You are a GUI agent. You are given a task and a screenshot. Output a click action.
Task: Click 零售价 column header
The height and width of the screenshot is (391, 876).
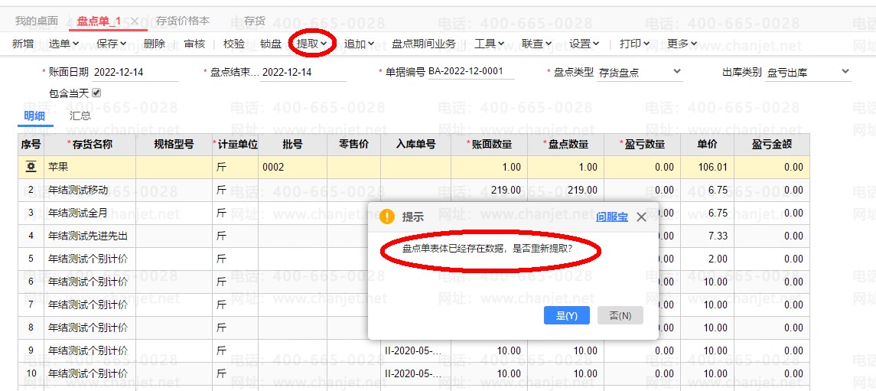click(353, 144)
